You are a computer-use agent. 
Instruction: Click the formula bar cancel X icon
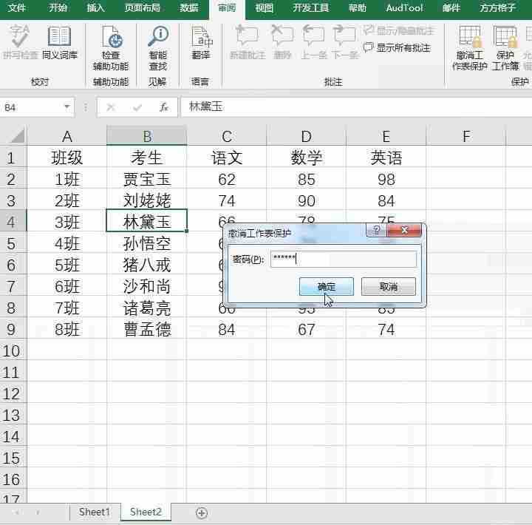tap(110, 108)
